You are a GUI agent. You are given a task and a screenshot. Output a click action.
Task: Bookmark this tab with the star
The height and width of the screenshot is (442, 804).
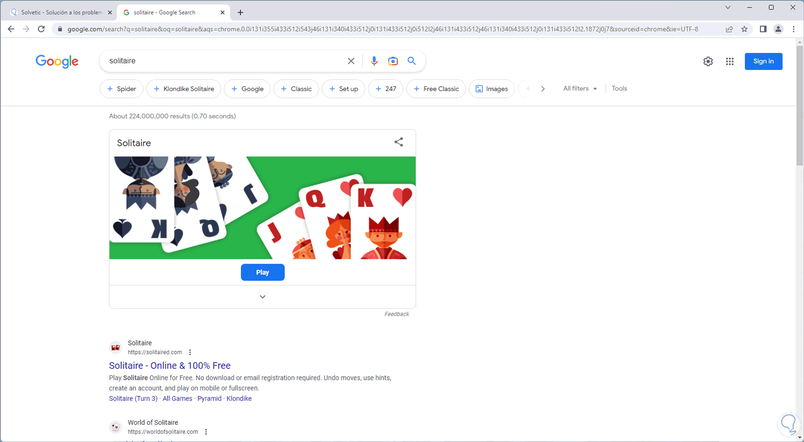745,29
